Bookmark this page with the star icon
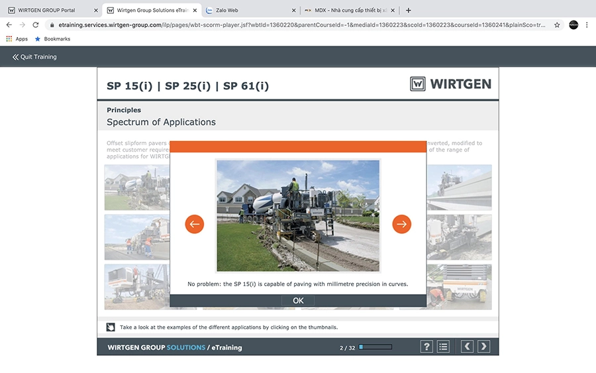This screenshot has height=373, width=596. [x=557, y=25]
